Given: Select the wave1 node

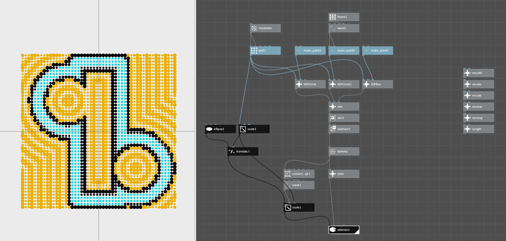Looking at the screenshot, I should (299, 185).
